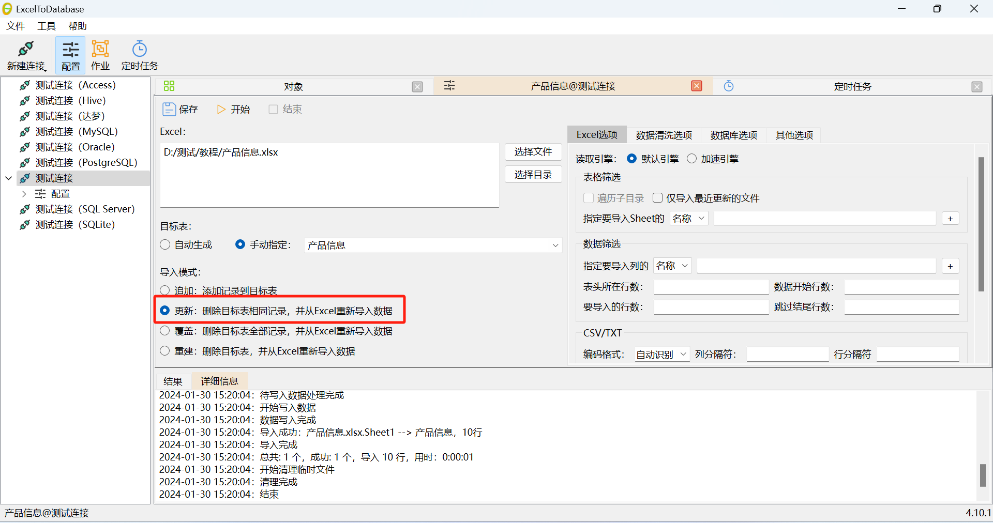Click the sliders icon on 产品信息@测试连接 tab

pos(449,85)
